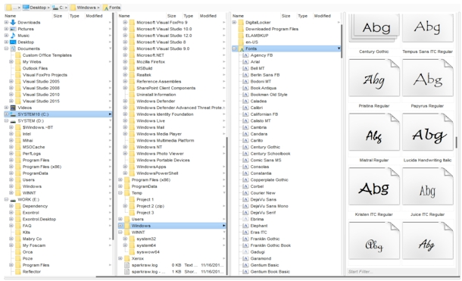
Task: Click the Fonts breadcrumb segment
Action: point(111,8)
